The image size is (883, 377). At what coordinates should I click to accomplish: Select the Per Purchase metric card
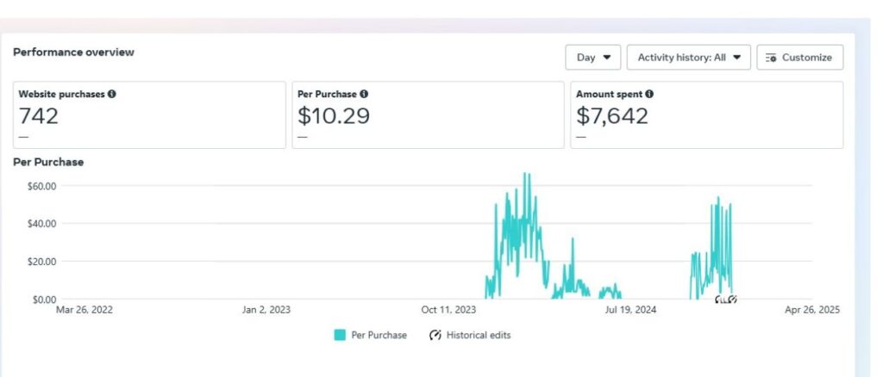click(428, 115)
